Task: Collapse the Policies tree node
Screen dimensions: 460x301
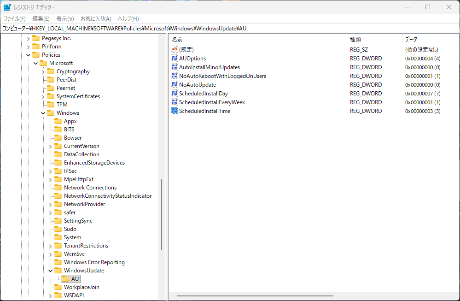Action: coord(29,55)
